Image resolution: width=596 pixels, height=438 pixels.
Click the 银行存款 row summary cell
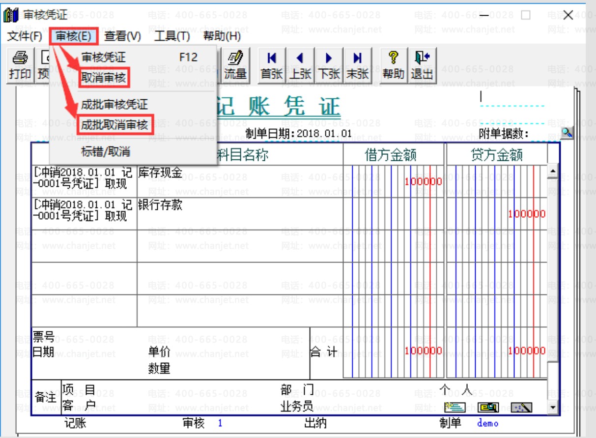(x=84, y=214)
